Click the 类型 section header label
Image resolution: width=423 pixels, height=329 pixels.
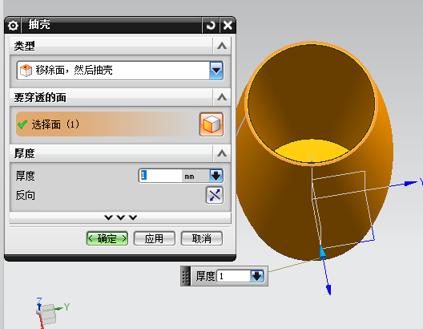click(25, 46)
